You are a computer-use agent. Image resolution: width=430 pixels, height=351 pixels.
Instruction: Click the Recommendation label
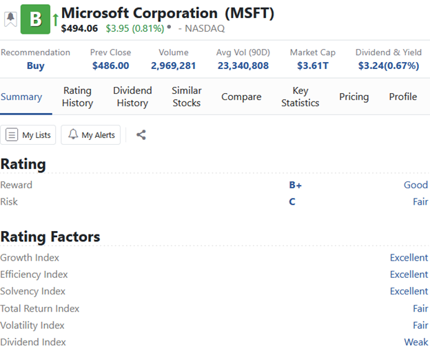pos(35,52)
